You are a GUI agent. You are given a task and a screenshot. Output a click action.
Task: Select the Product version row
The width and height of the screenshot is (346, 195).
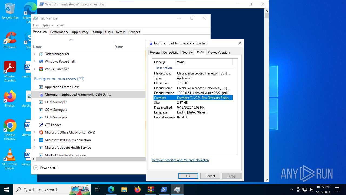click(x=193, y=93)
